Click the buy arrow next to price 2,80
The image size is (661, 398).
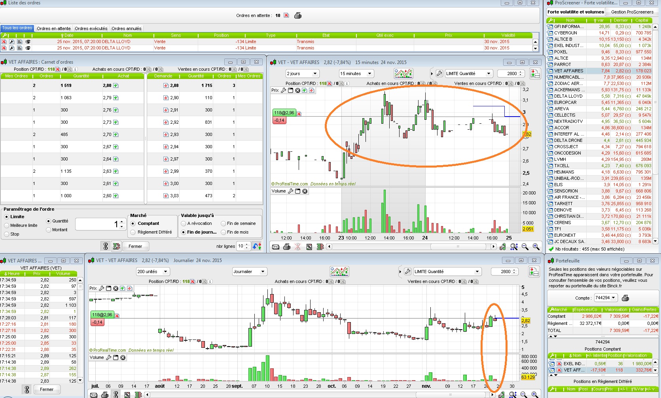pos(116,85)
